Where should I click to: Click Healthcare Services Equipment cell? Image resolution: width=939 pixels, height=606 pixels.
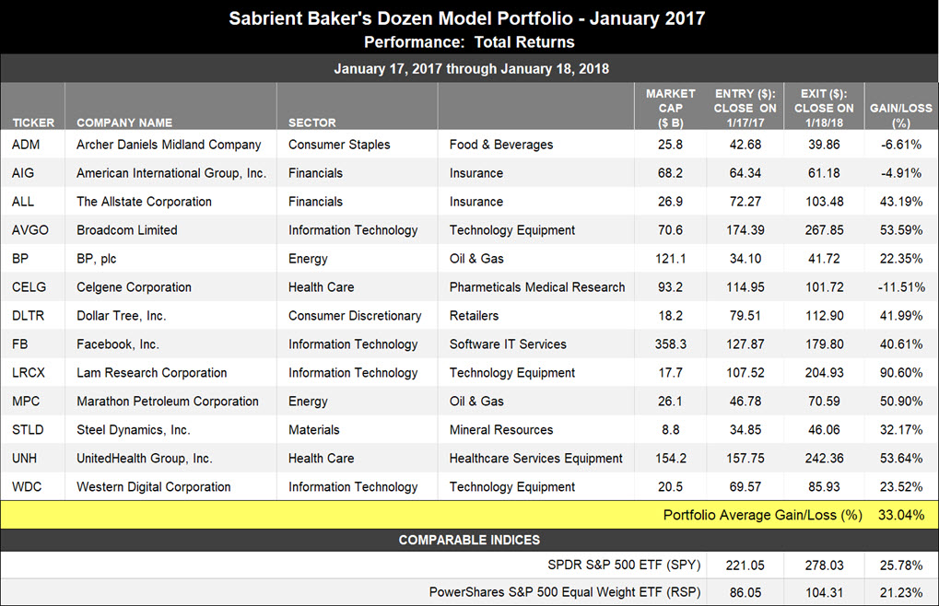[536, 459]
